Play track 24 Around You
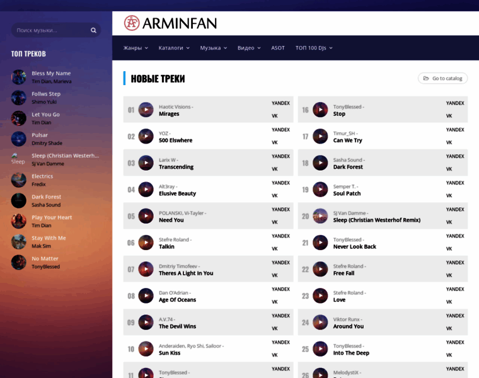This screenshot has height=378, width=479. click(320, 322)
